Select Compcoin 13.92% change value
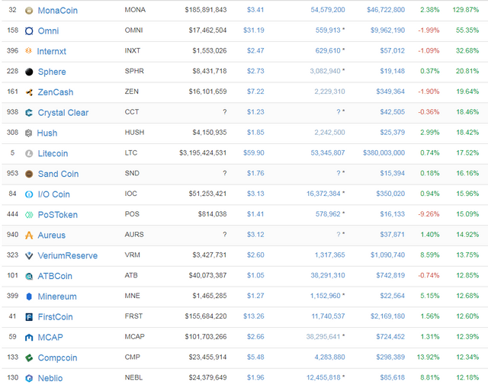488x388 pixels. click(428, 358)
